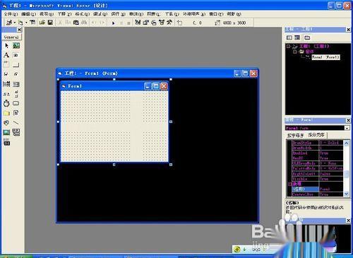Select the Line drawing control

(16, 122)
